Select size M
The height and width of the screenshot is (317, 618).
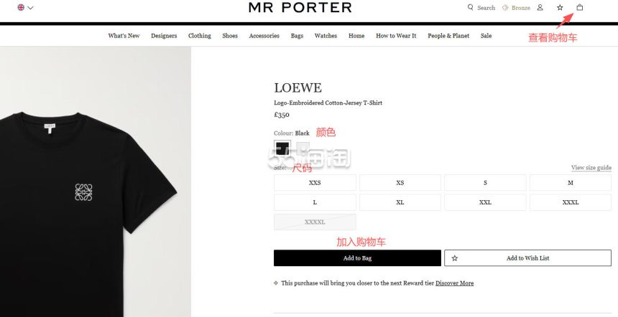(x=571, y=182)
